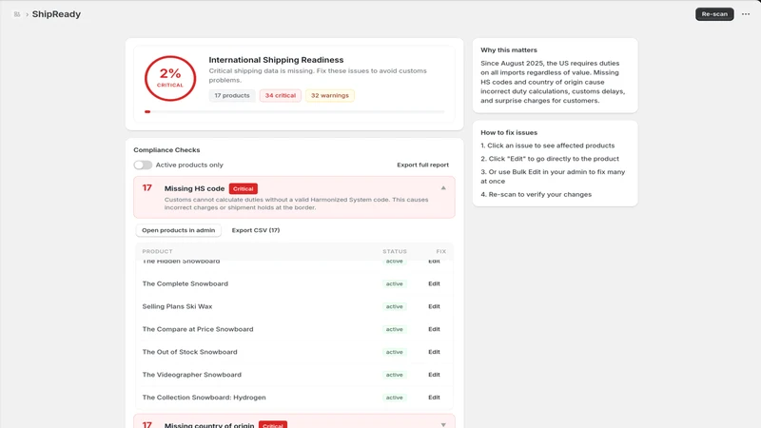Edit The Complete Snowboard
761x428 pixels.
[434, 283]
